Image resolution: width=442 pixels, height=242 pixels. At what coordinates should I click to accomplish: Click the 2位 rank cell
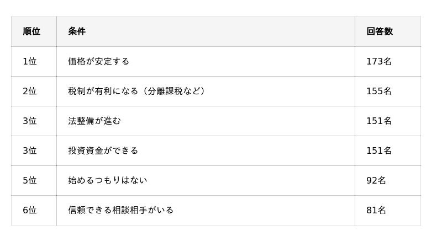click(x=30, y=91)
